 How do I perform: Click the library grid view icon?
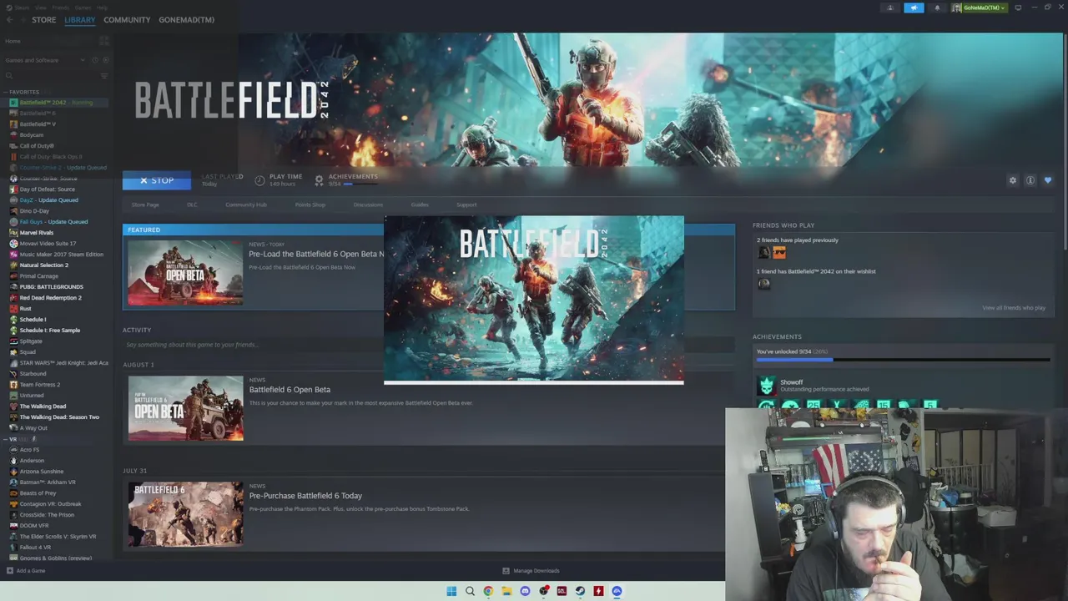pyautogui.click(x=104, y=41)
